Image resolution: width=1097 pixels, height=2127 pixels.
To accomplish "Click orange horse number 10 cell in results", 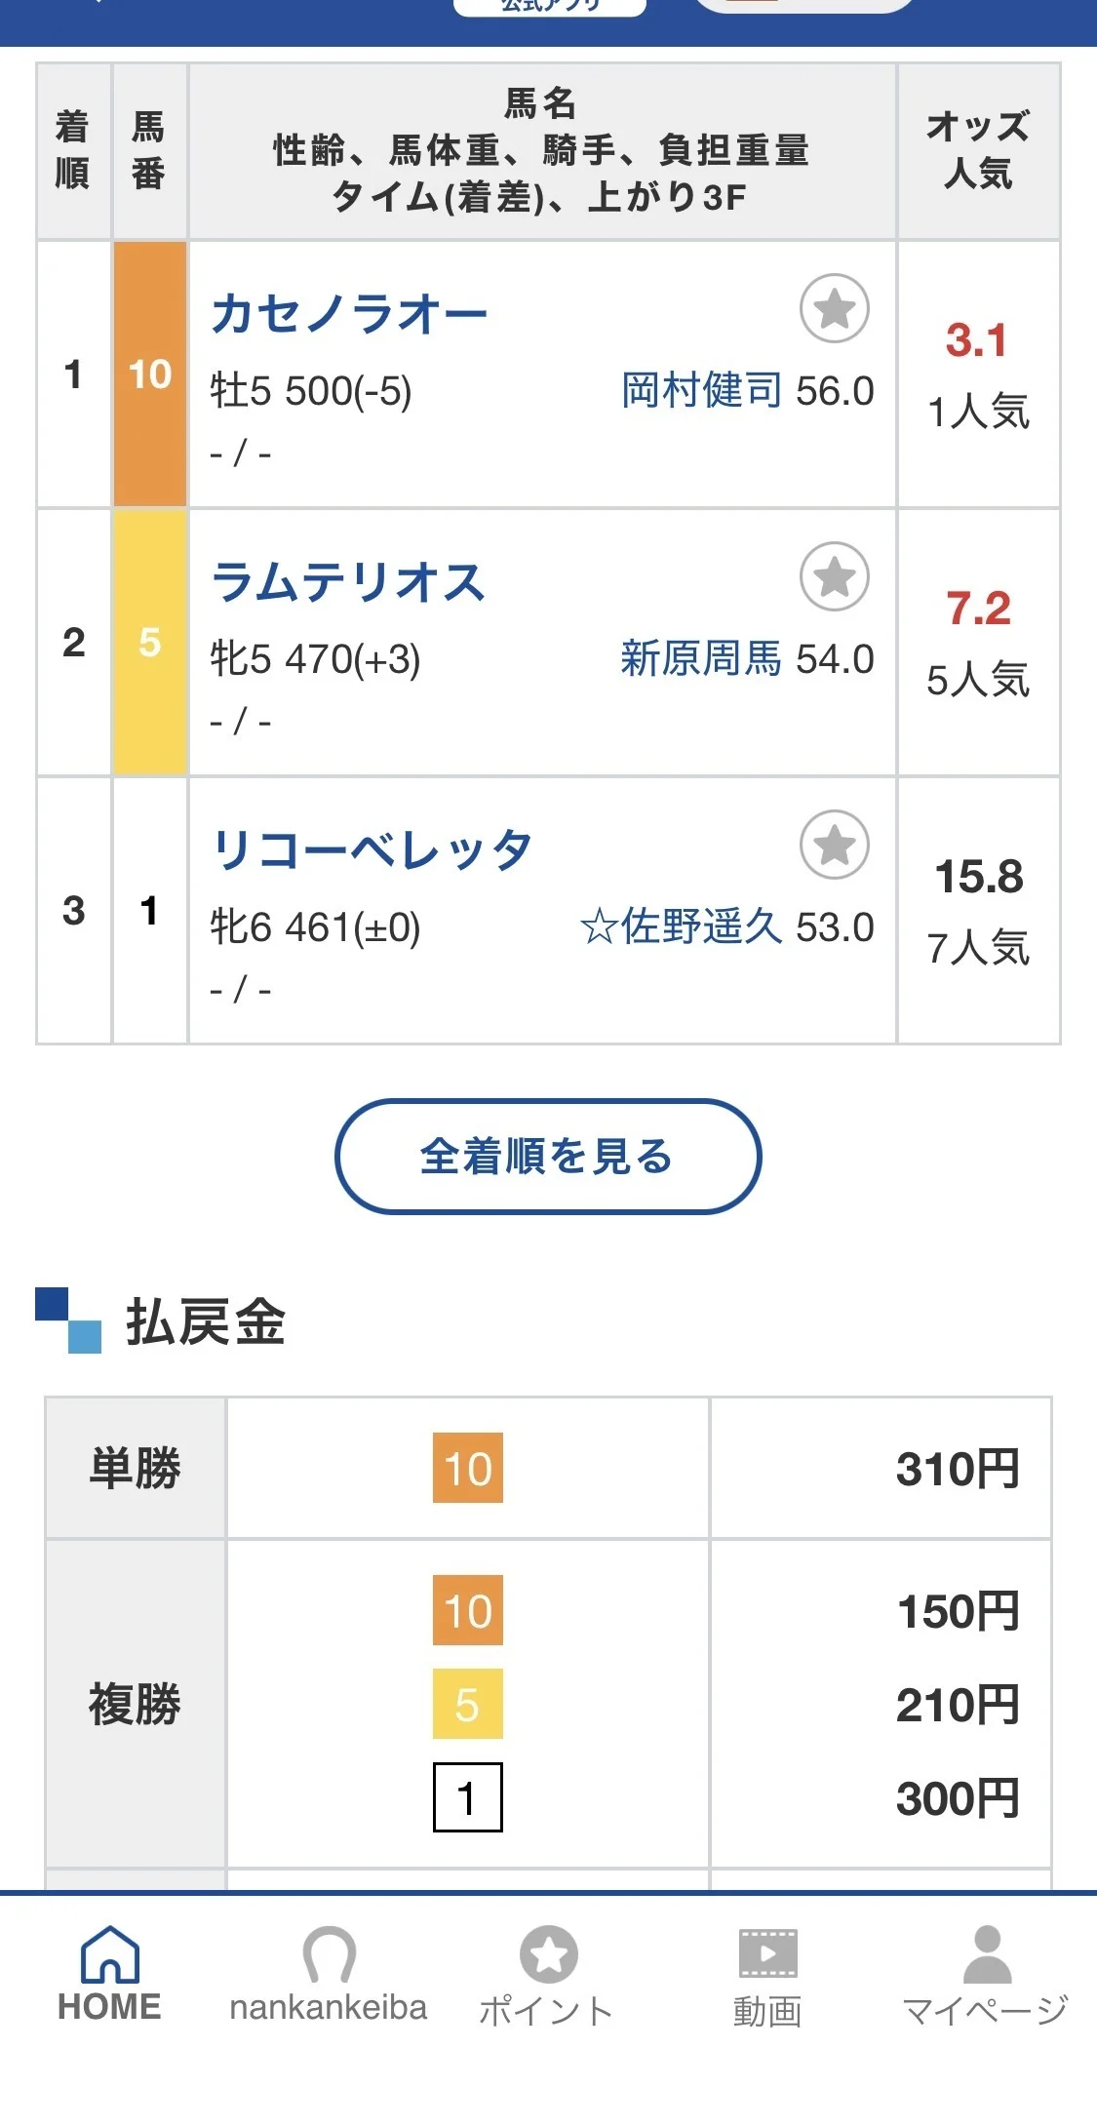I will coord(150,374).
